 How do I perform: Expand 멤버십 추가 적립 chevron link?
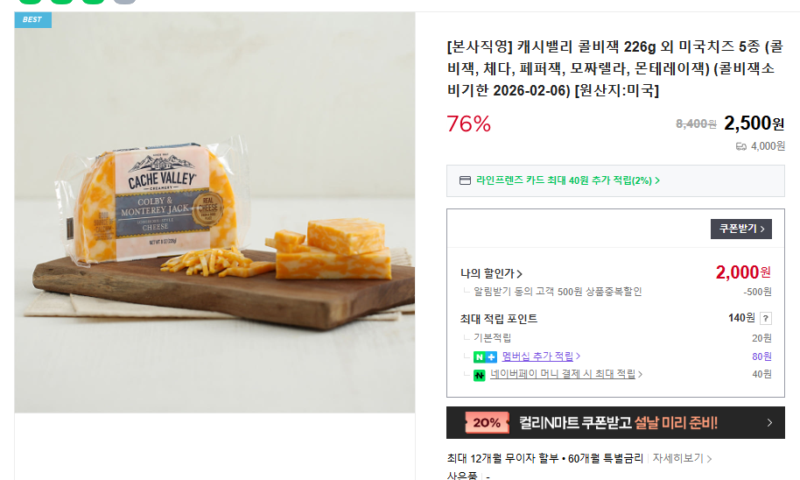tap(541, 356)
